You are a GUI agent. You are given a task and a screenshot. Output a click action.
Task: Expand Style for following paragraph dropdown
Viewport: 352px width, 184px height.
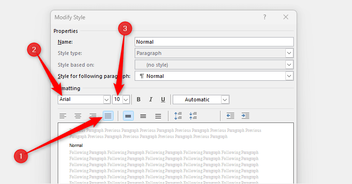click(x=289, y=76)
